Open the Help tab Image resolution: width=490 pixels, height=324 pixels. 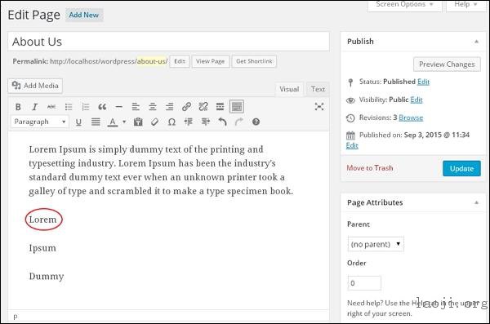[466, 5]
